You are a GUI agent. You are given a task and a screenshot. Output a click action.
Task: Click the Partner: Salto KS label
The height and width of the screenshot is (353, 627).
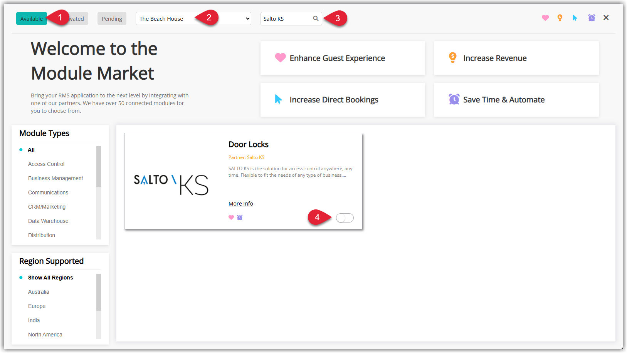click(x=246, y=157)
